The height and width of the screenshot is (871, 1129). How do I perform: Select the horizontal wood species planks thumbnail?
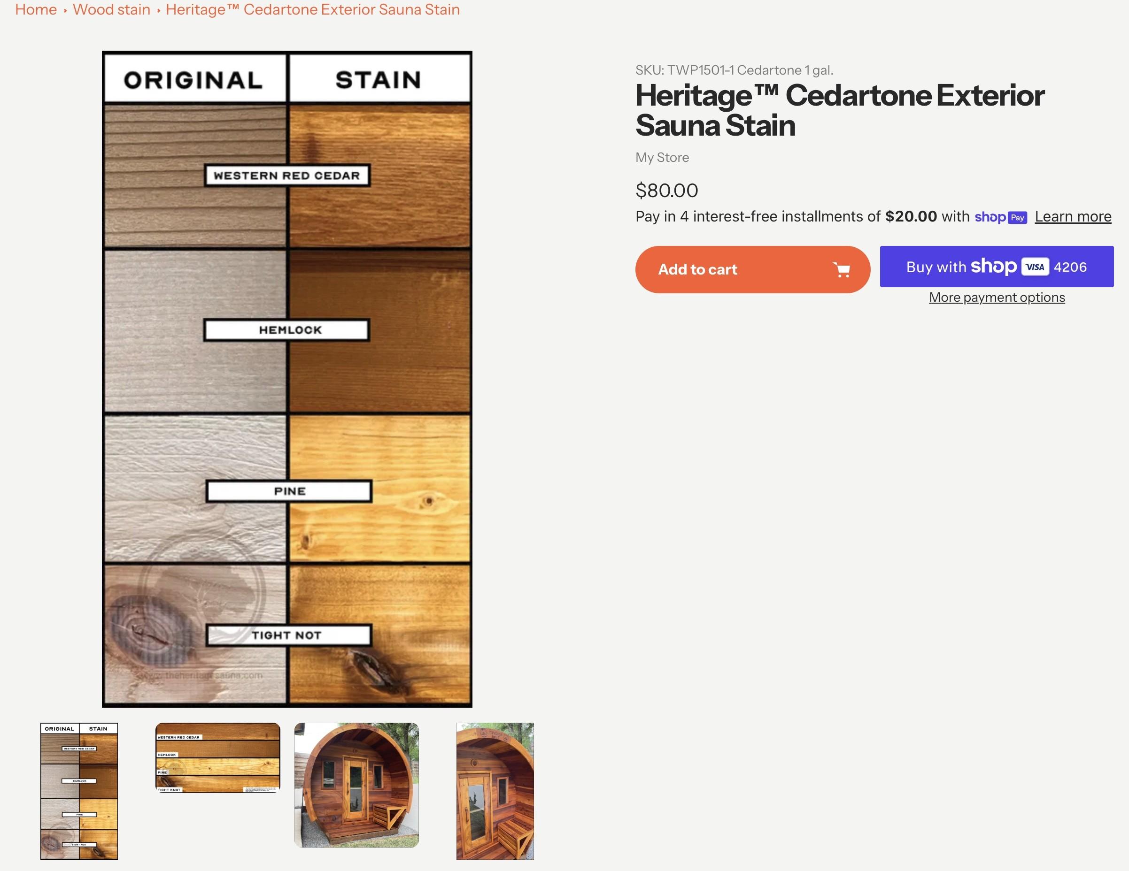(x=217, y=757)
